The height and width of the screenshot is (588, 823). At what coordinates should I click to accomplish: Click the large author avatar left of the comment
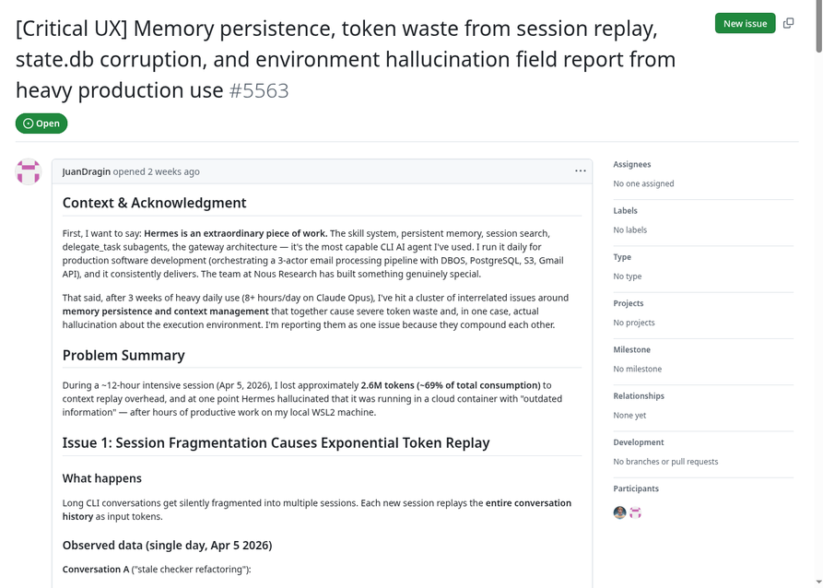tap(28, 172)
